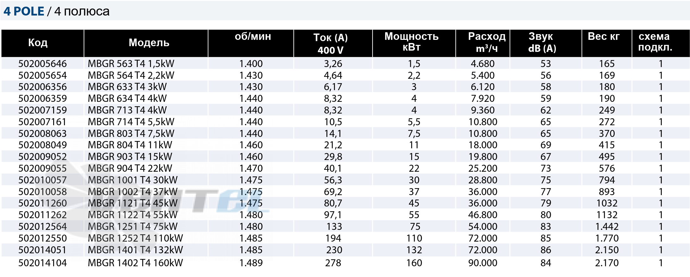Click weight value 2.150

pos(607,250)
